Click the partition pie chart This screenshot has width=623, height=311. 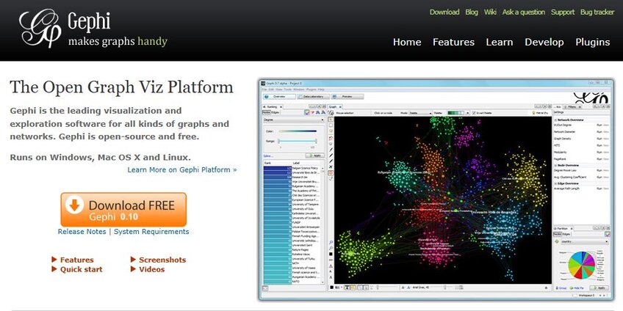click(x=582, y=265)
